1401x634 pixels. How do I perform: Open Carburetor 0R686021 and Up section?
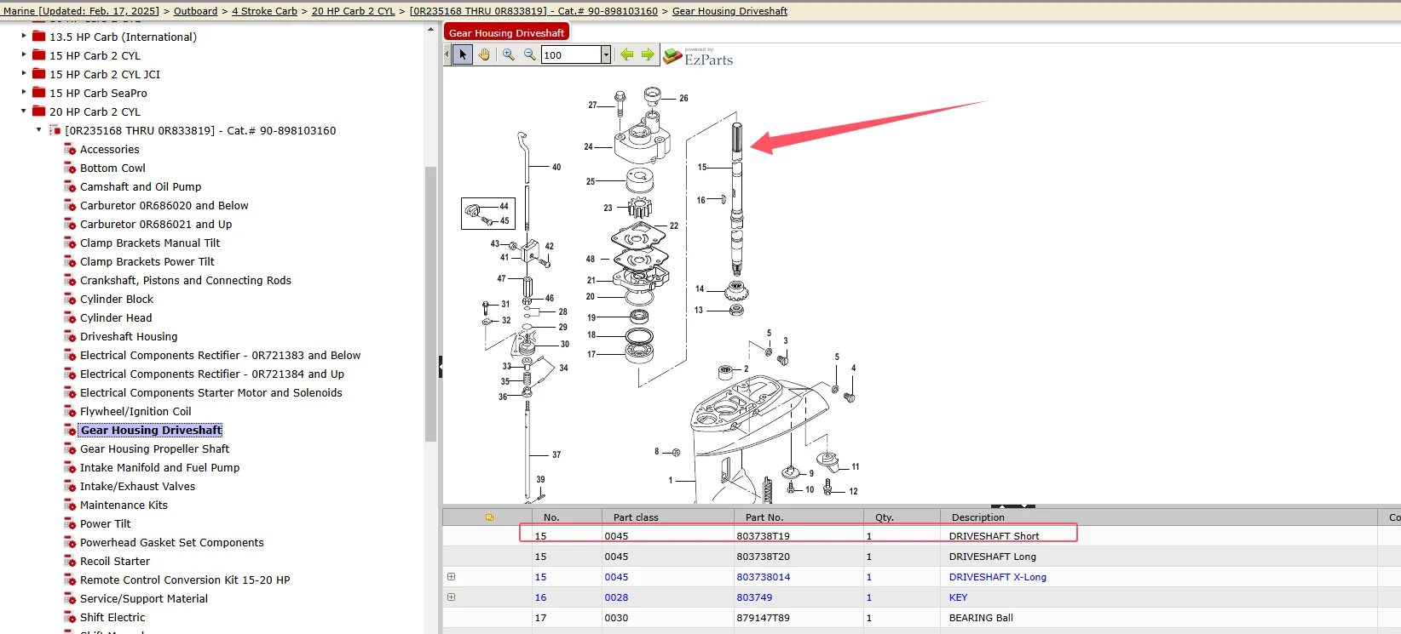coord(156,224)
